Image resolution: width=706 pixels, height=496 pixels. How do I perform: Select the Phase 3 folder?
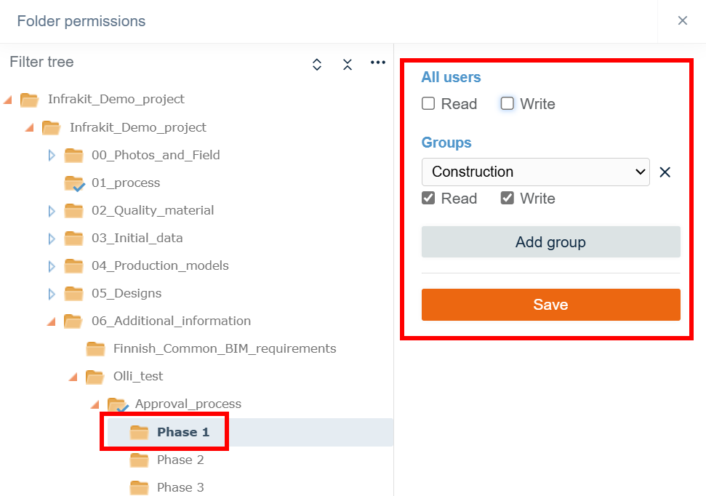(x=180, y=487)
